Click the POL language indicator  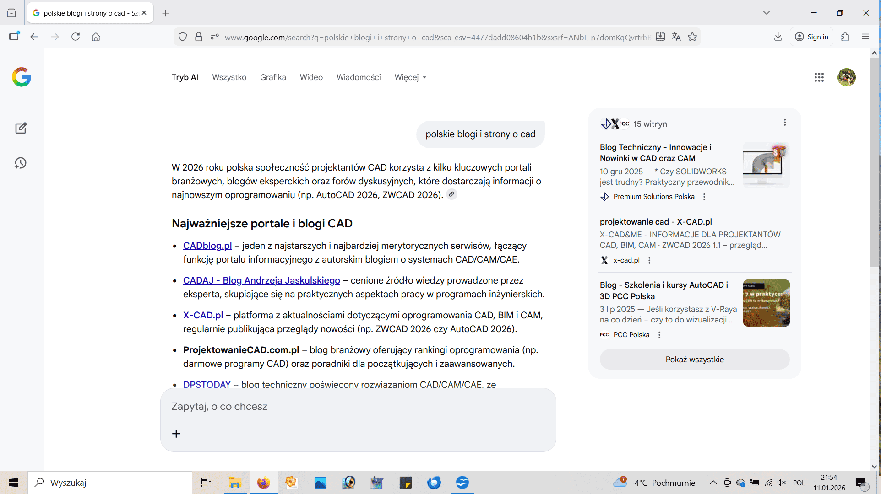[799, 483]
